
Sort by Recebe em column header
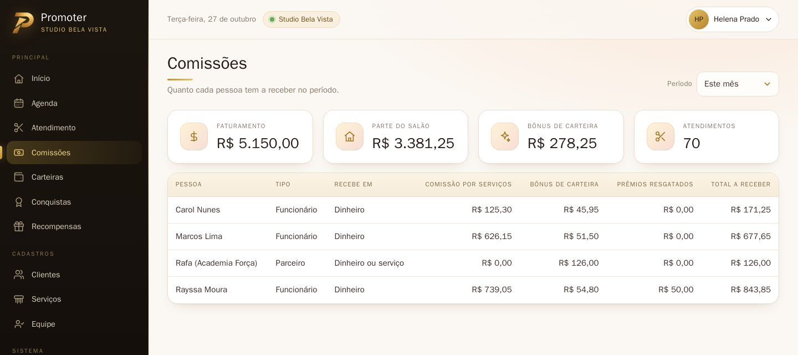(x=354, y=184)
